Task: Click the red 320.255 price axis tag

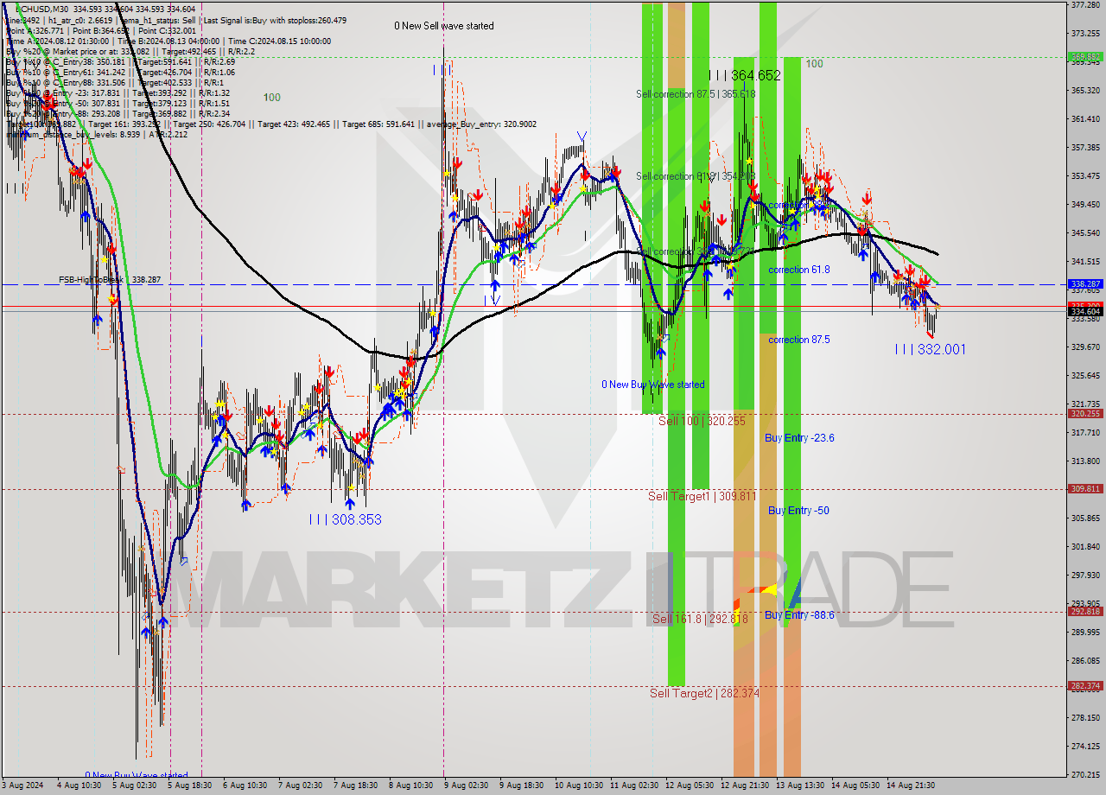Action: [1085, 413]
